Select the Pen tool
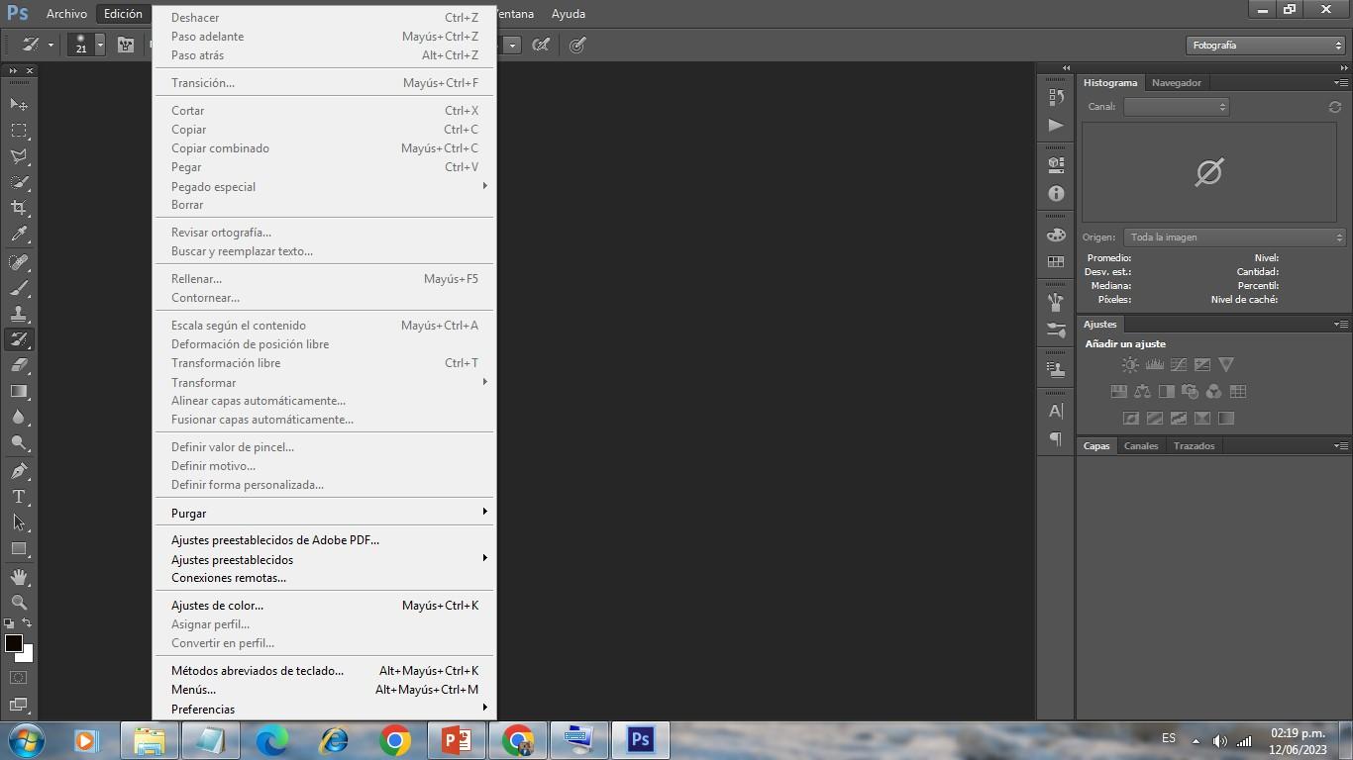 (x=19, y=471)
